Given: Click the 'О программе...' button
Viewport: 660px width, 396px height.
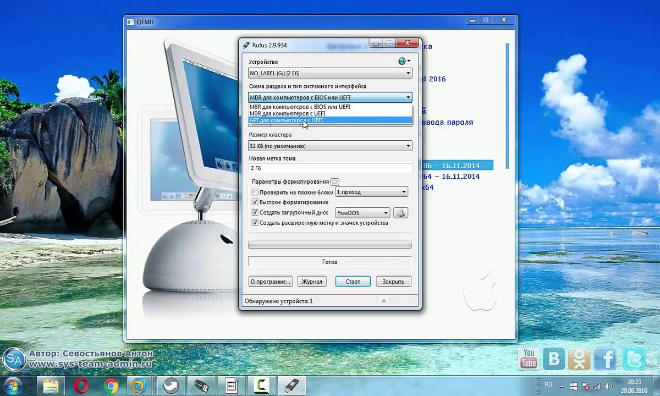Looking at the screenshot, I should coord(270,282).
